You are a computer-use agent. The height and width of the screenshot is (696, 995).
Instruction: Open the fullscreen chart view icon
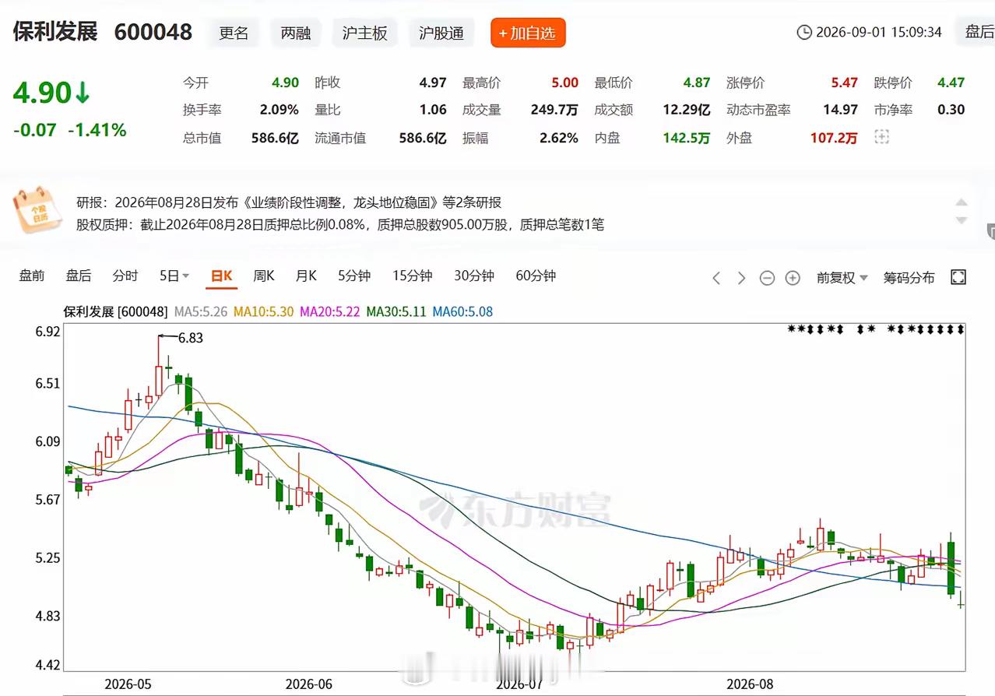click(958, 277)
